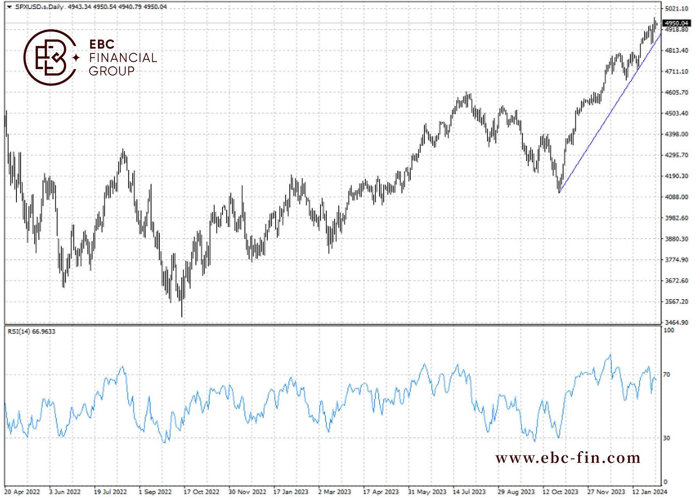Click the 5021.10 price scale label

tap(677, 9)
